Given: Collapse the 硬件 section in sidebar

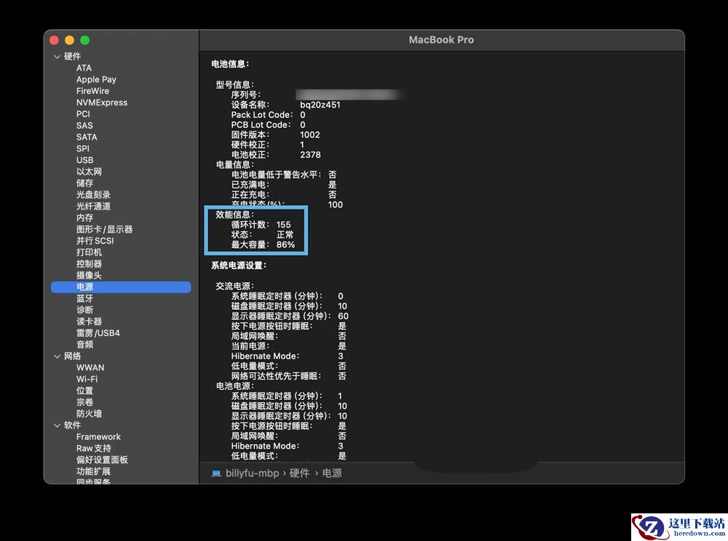Looking at the screenshot, I should (x=57, y=57).
